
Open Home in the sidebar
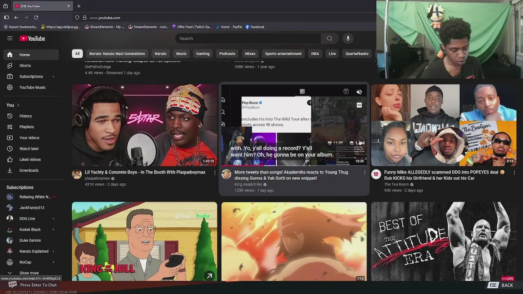pyautogui.click(x=31, y=55)
